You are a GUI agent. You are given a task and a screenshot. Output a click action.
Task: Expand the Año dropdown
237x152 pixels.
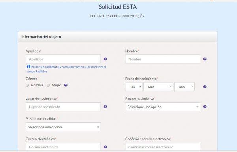tap(184, 87)
